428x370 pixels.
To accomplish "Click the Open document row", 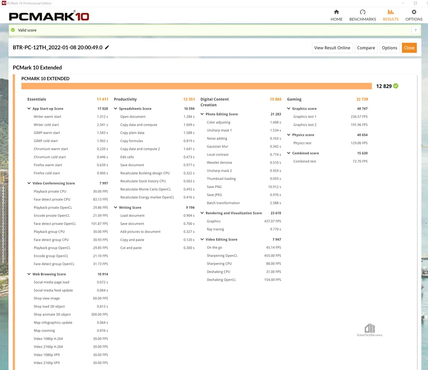I will (x=157, y=116).
